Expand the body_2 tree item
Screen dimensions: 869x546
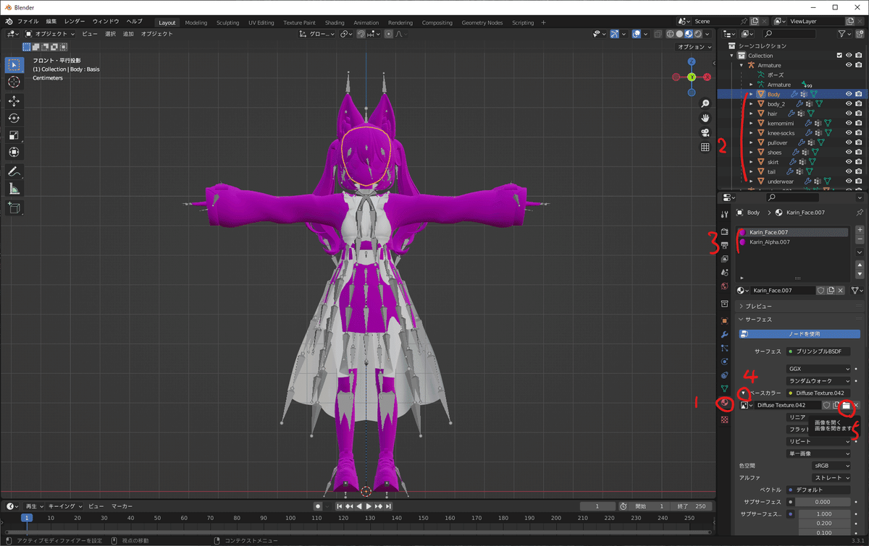(x=751, y=104)
